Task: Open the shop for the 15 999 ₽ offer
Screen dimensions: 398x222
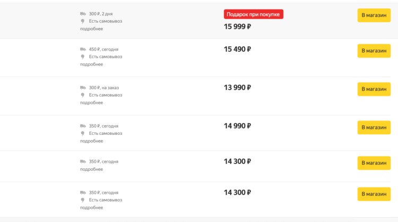Action: [374, 15]
